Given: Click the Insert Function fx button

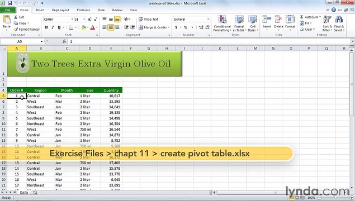Looking at the screenshot, I should click(x=64, y=41).
